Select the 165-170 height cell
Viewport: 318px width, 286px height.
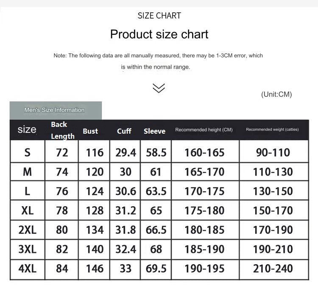(204, 172)
